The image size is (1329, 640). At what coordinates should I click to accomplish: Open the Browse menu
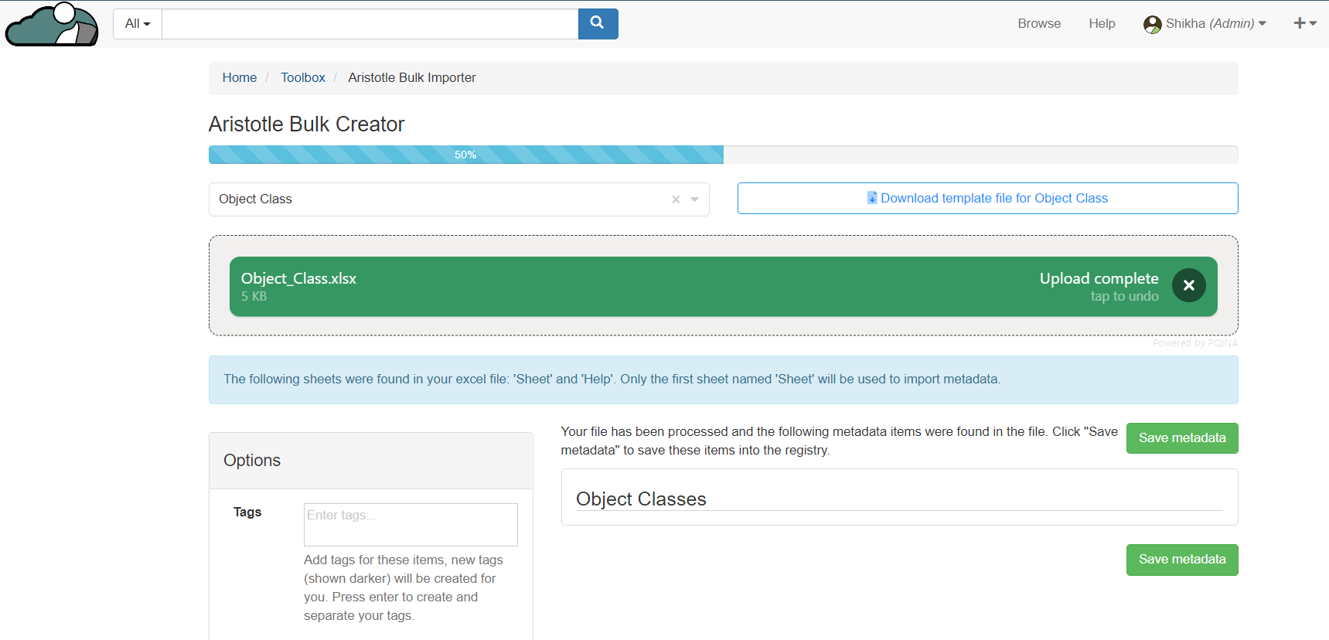pyautogui.click(x=1038, y=24)
